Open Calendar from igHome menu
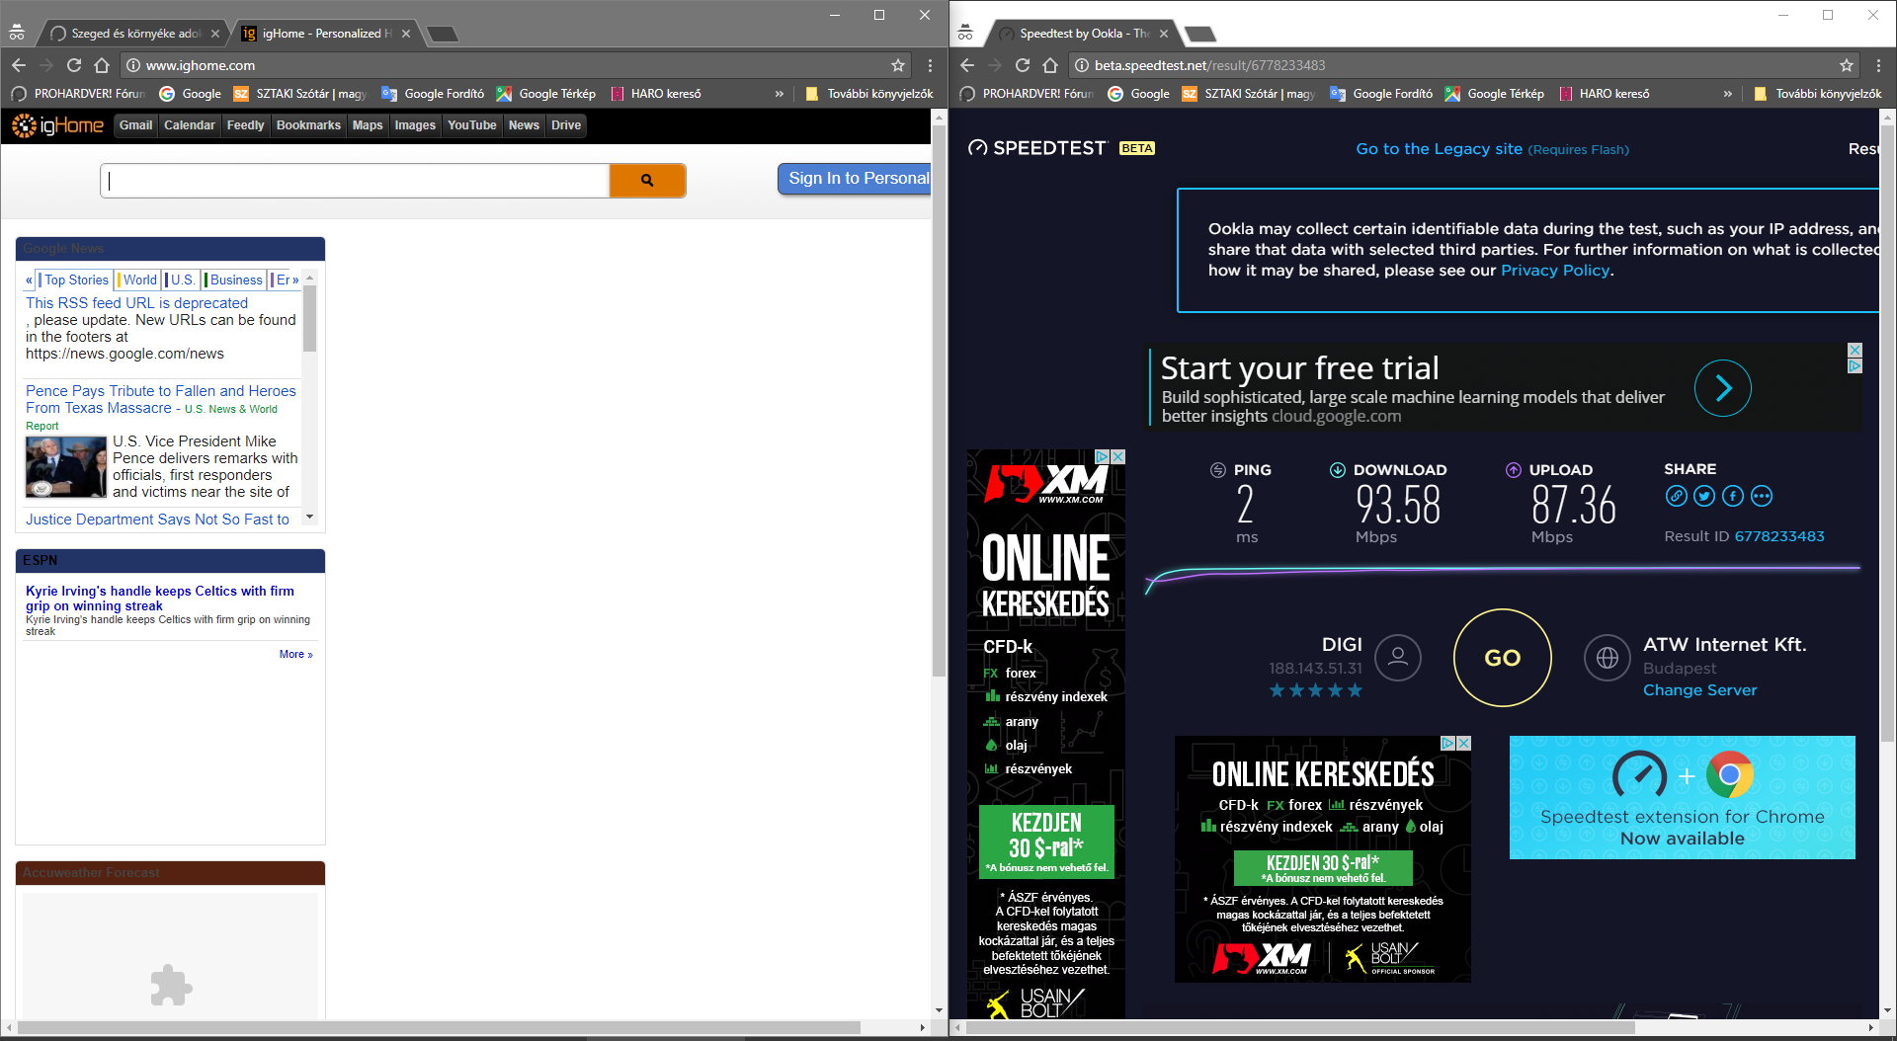Viewport: 1897px width, 1041px height. [189, 125]
